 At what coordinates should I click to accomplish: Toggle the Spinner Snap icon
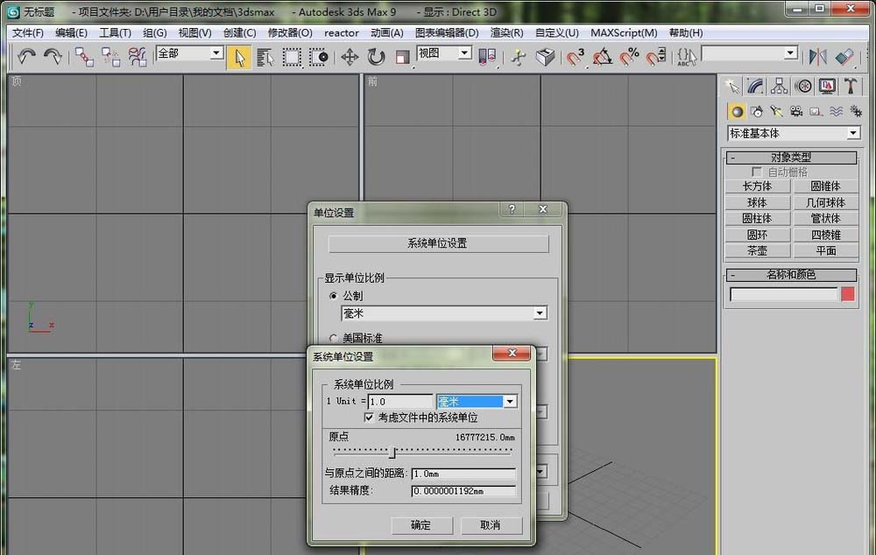click(656, 57)
